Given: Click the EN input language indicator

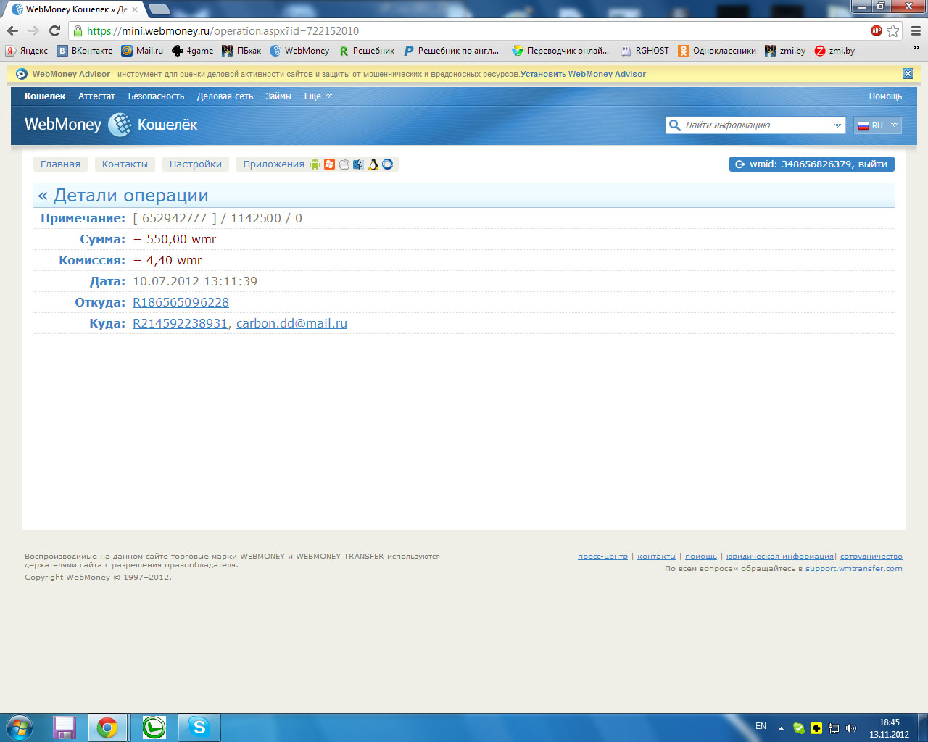Looking at the screenshot, I should point(761,726).
